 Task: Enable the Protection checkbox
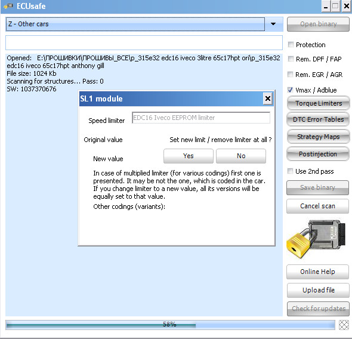(291, 44)
